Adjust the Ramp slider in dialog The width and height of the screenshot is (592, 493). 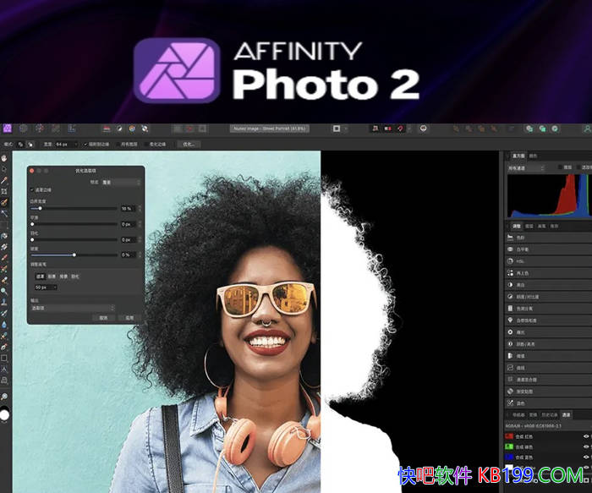coord(74,255)
